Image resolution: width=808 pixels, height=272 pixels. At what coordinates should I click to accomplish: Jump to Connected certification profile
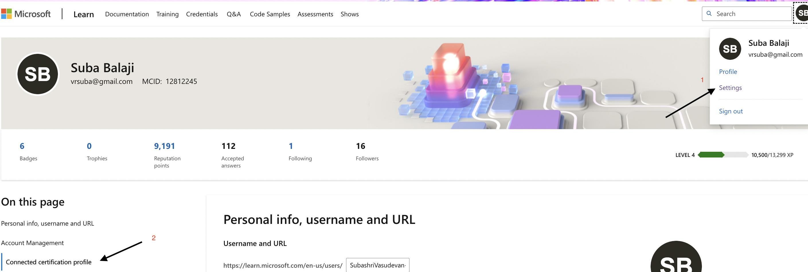[49, 262]
